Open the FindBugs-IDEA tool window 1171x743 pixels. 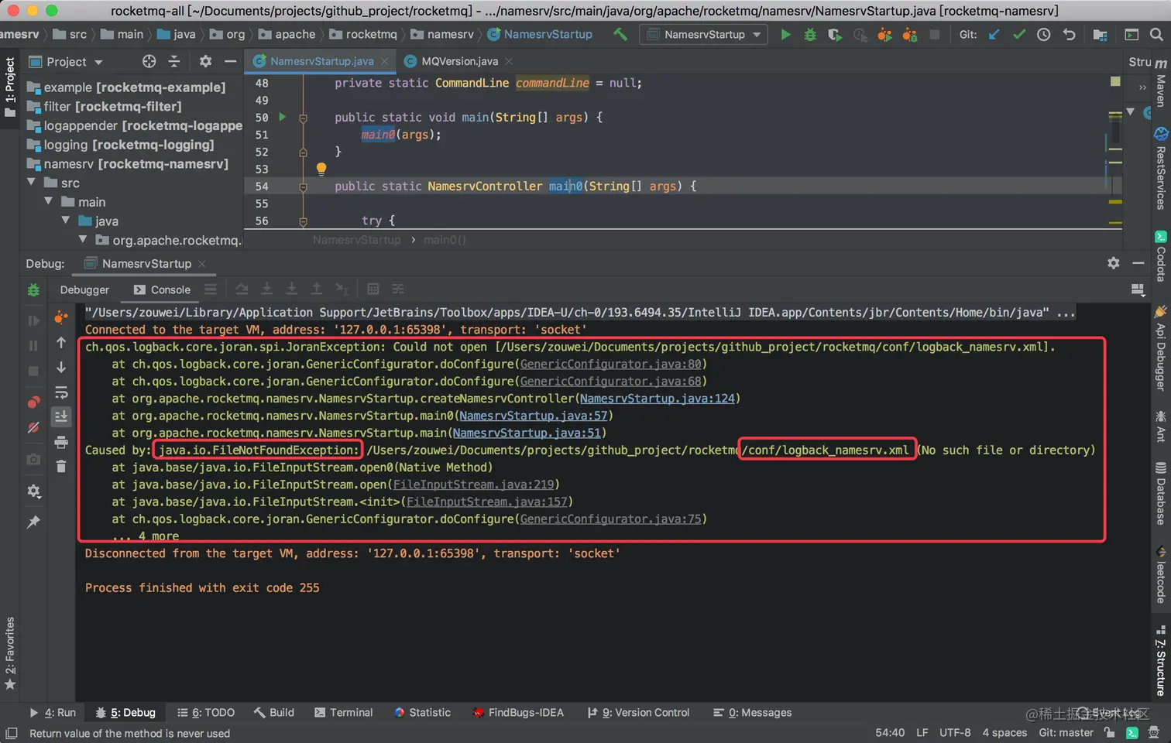[x=518, y=712]
